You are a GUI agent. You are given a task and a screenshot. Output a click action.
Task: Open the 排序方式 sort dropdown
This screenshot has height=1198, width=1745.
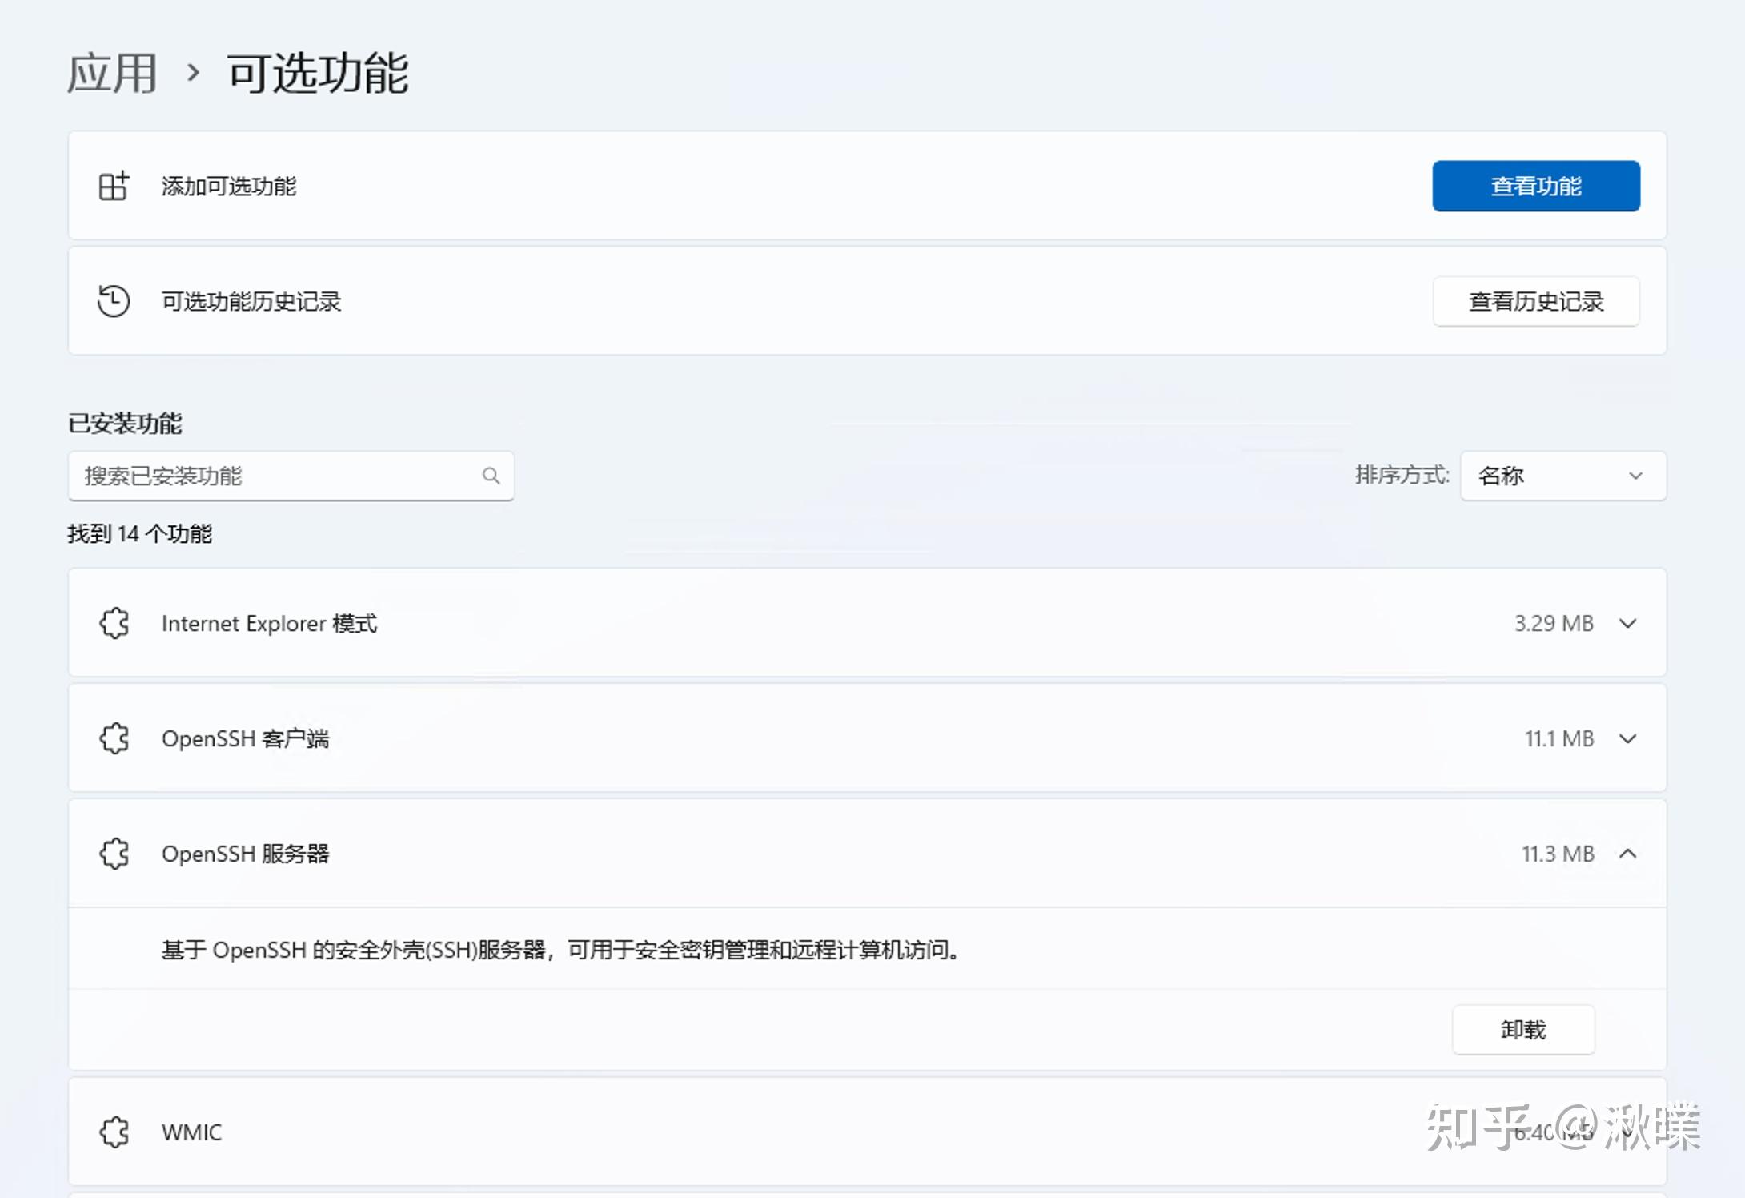[x=1561, y=476]
